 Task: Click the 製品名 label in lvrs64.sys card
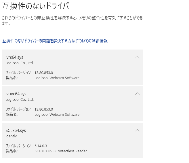(x=12, y=78)
